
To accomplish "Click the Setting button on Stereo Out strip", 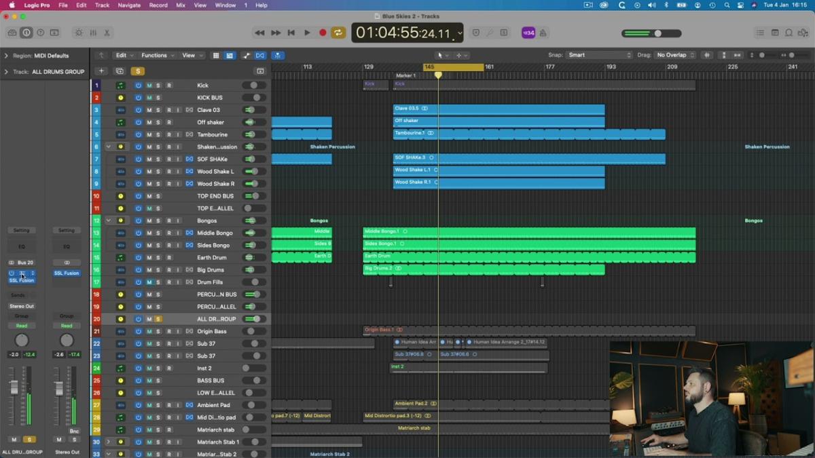I will 67,231.
